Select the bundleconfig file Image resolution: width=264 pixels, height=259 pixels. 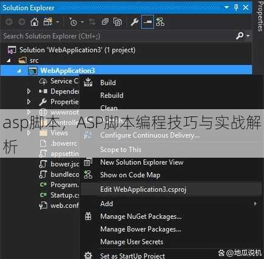click(x=65, y=174)
